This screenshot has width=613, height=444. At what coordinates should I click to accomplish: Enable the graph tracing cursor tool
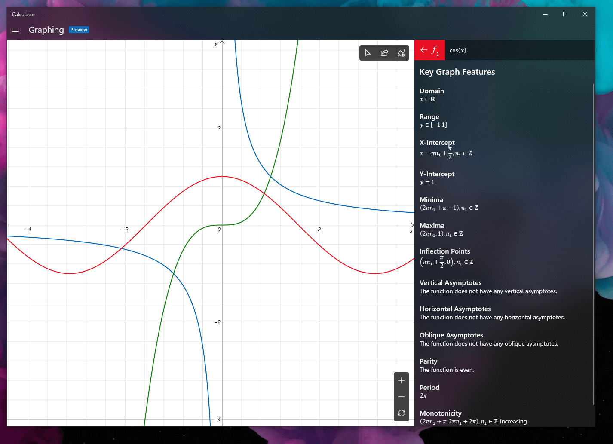[368, 53]
